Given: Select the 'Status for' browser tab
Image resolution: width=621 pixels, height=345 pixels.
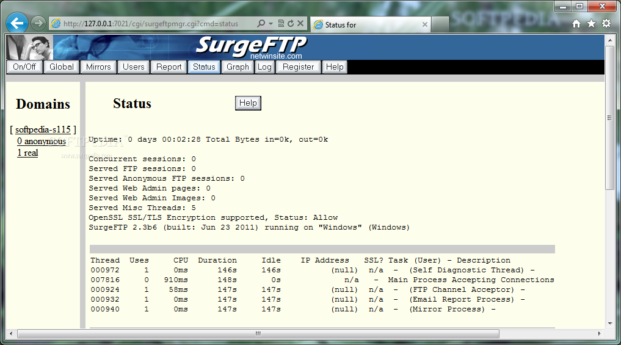Looking at the screenshot, I should [370, 24].
